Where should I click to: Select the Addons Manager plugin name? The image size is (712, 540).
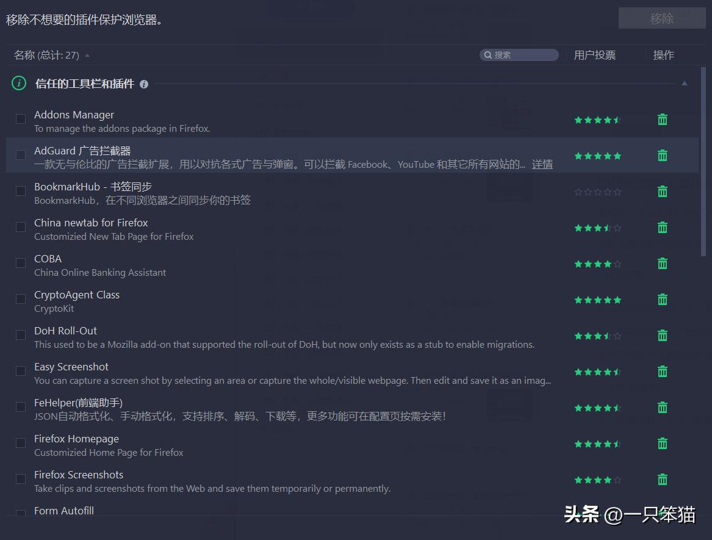74,115
